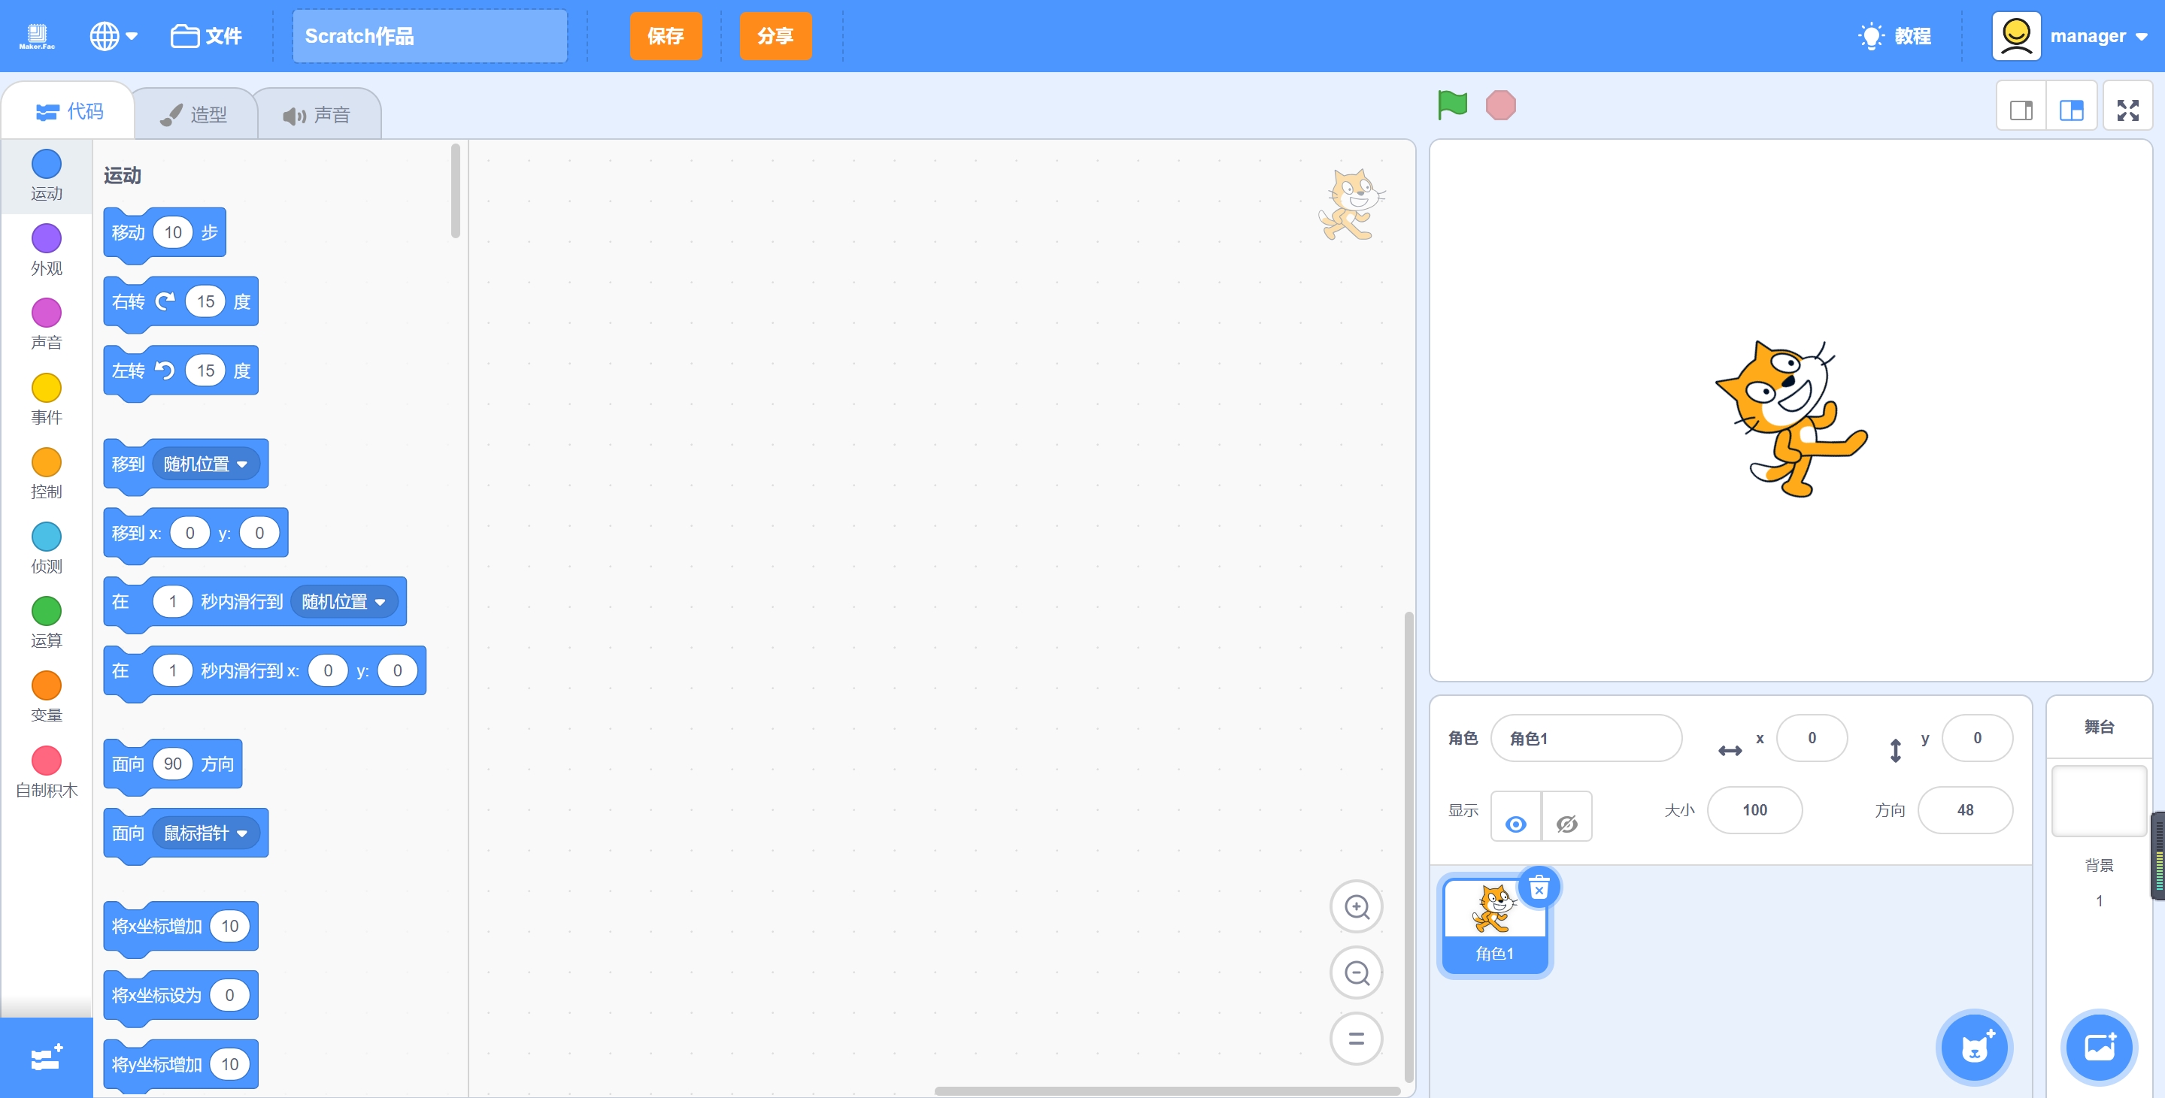2165x1098 pixels.
Task: Click the 15 value in 右转 block
Action: click(x=206, y=301)
